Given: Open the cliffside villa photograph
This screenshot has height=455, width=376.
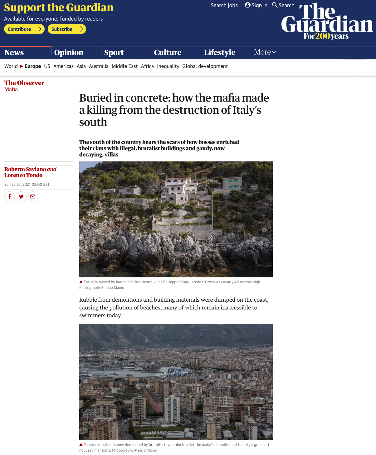Looking at the screenshot, I should [176, 219].
